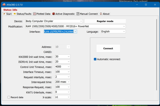Screen dimensions: 160x106
Task: Click the AlfaOBD app icon in title bar
Action: [4, 5]
